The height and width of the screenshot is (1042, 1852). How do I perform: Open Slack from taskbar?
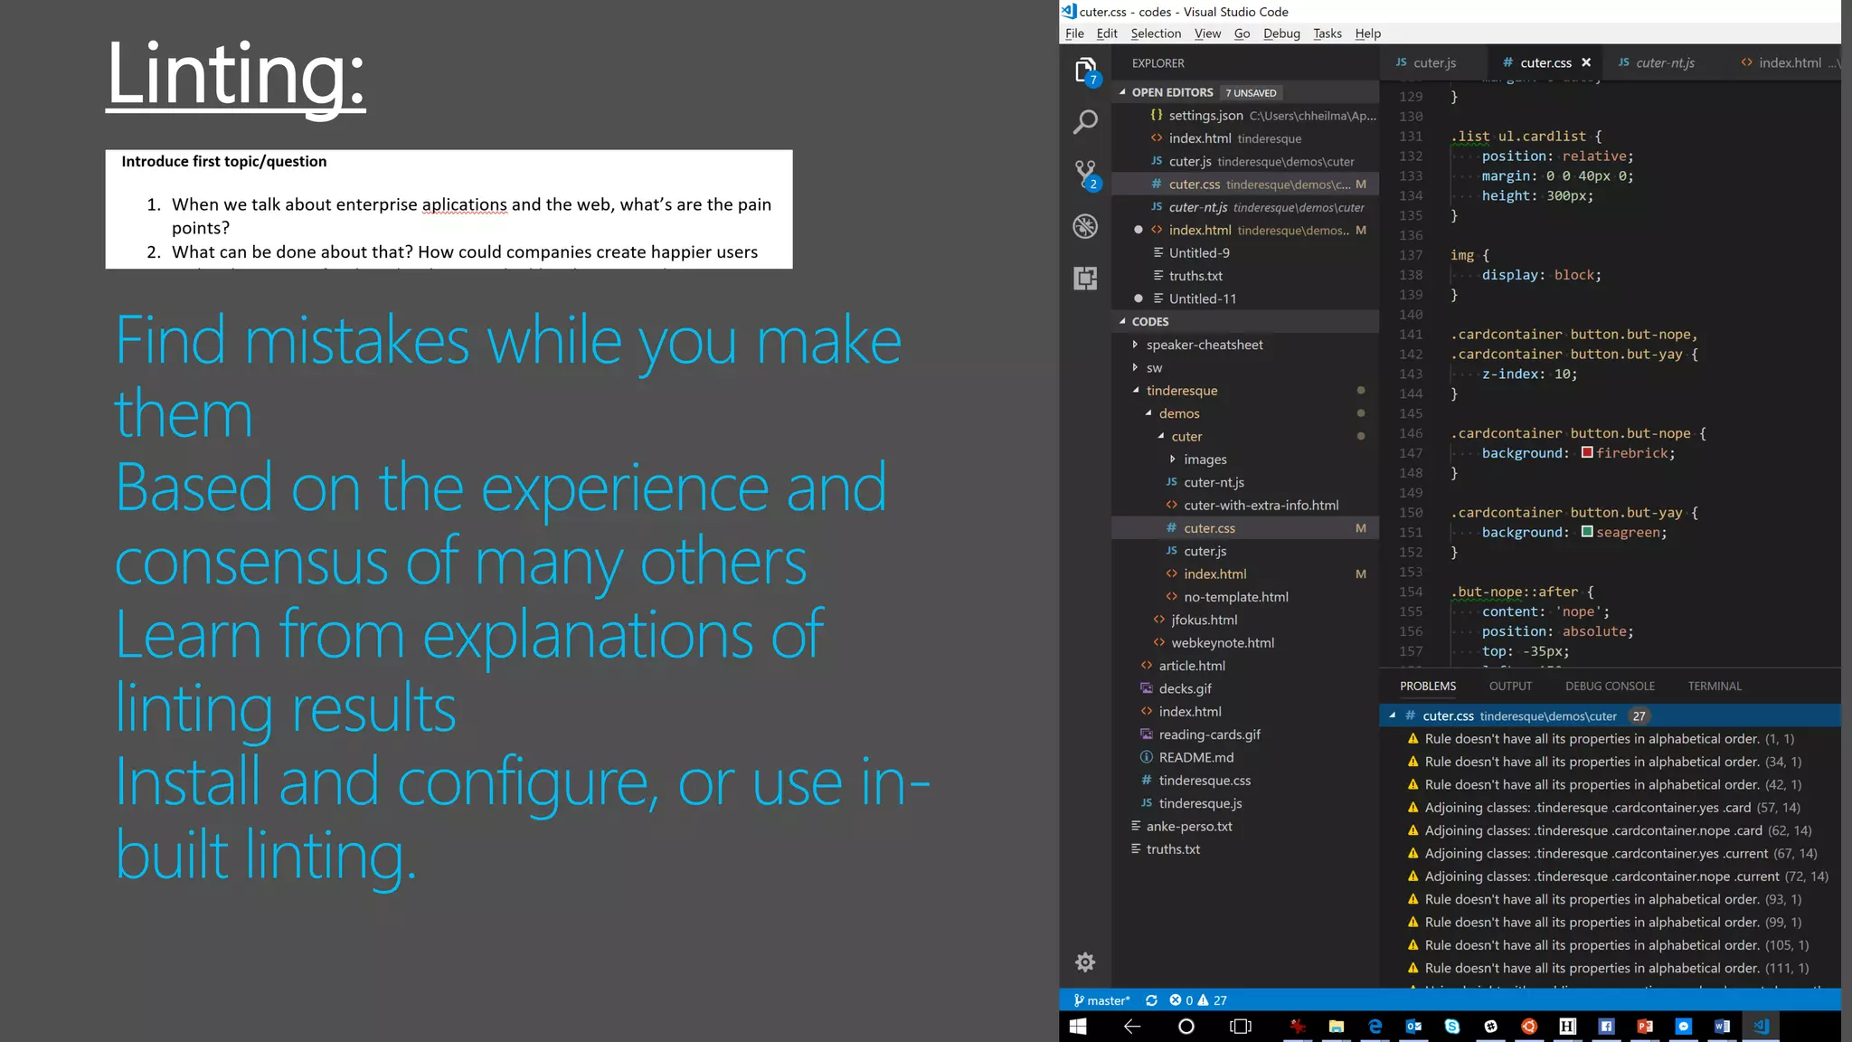tap(1490, 1027)
